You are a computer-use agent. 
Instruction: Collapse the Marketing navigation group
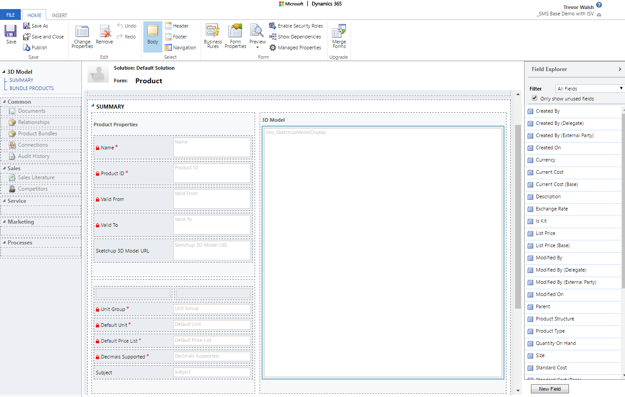pos(4,222)
